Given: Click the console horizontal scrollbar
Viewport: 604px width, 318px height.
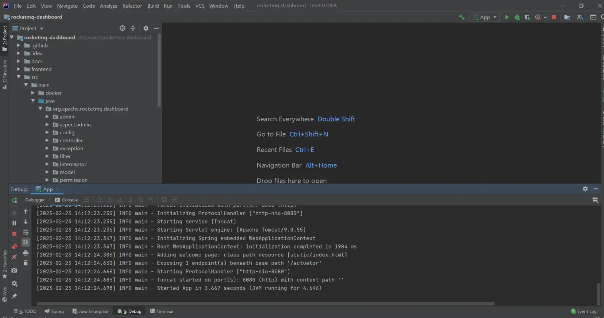Looking at the screenshot, I should click(265, 304).
